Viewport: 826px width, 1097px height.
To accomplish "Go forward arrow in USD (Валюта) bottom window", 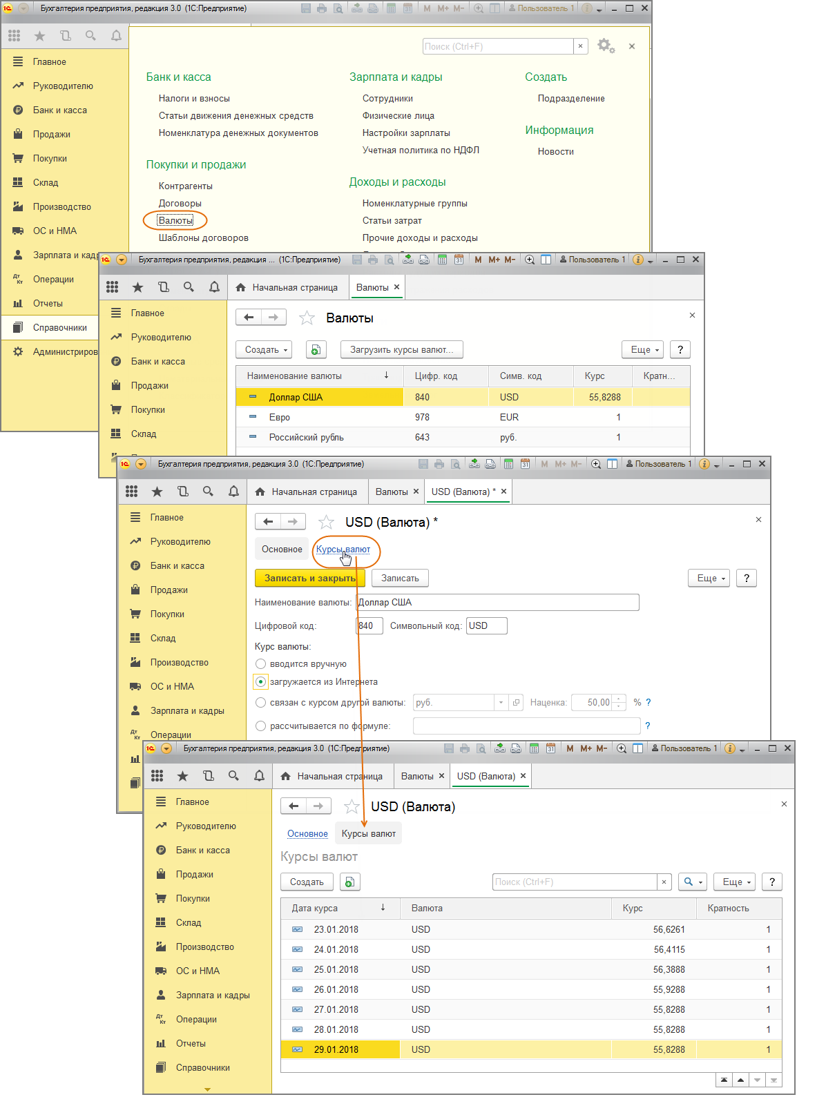I will pos(318,806).
